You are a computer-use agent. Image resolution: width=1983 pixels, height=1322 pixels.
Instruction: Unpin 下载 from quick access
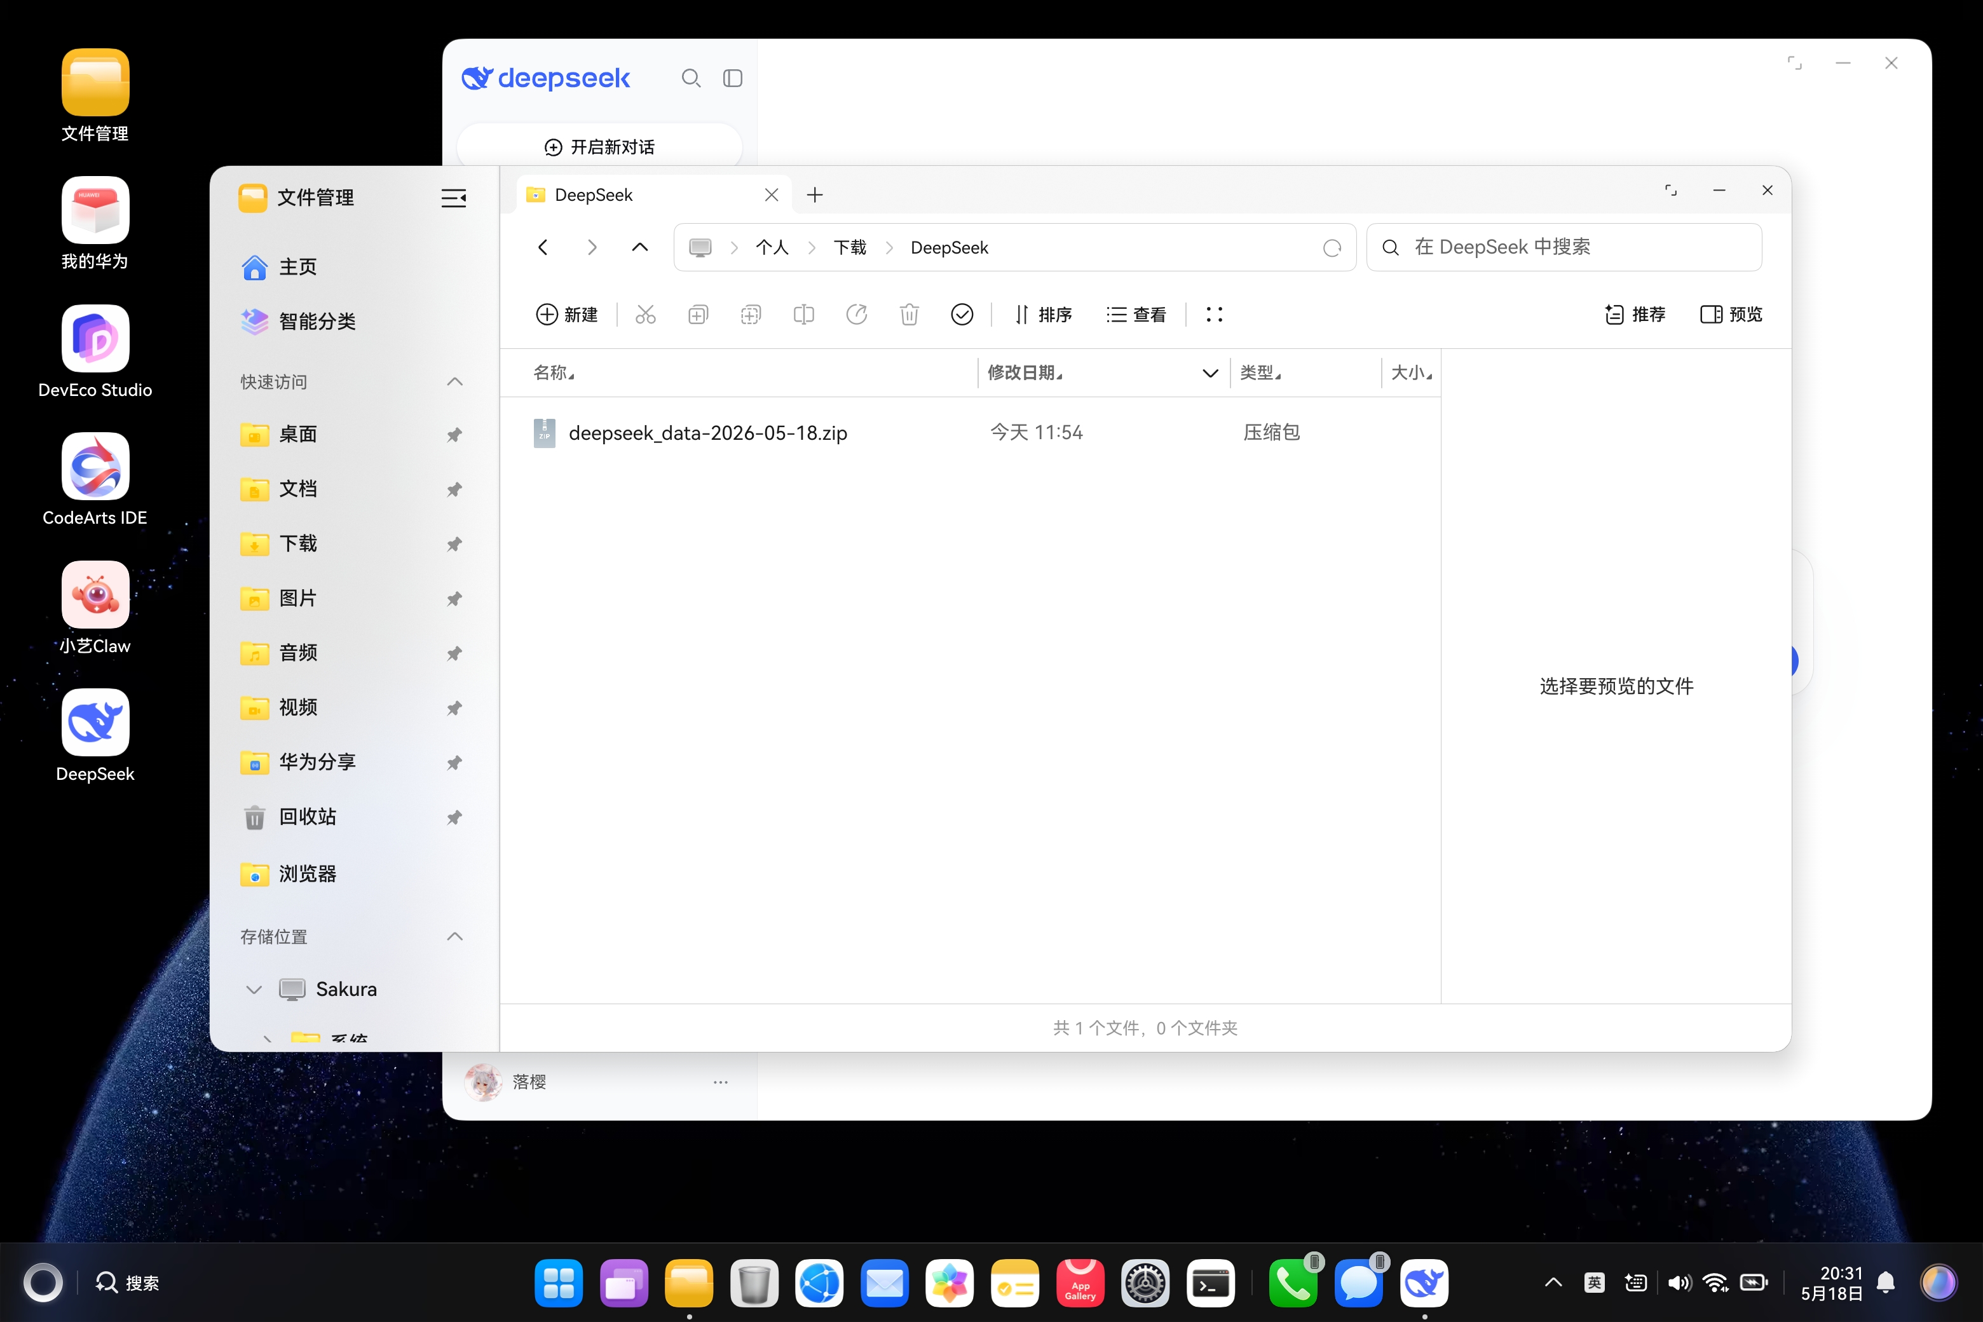(454, 544)
